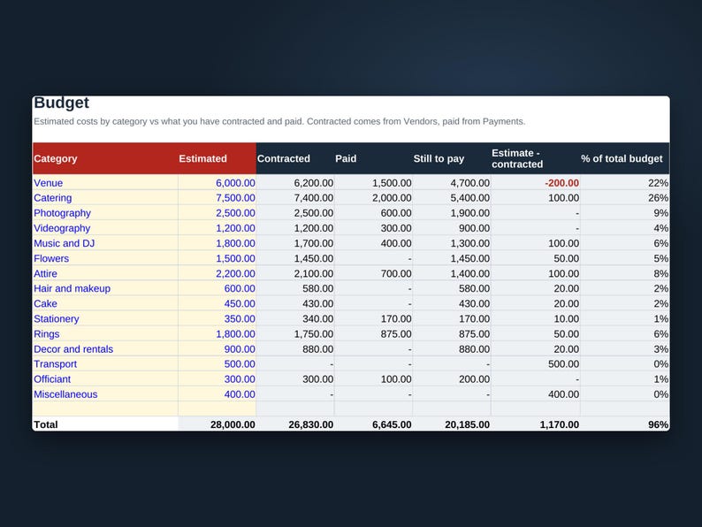702x527 pixels.
Task: Click the Venue category cell
Action: pyautogui.click(x=105, y=183)
